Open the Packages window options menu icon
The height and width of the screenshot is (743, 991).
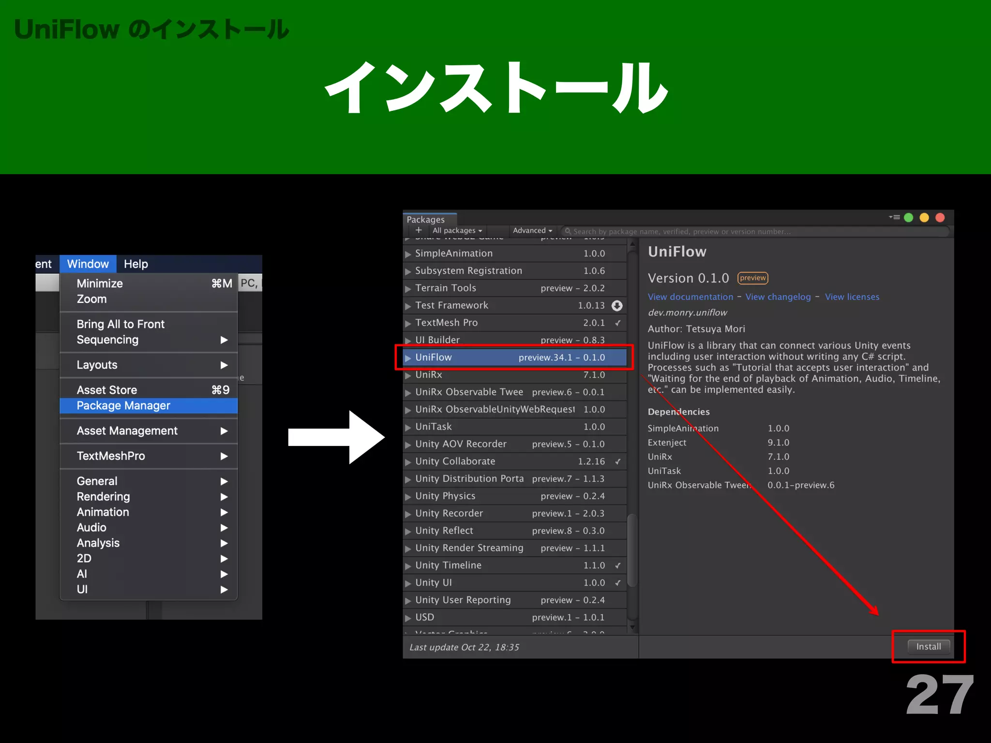coord(894,218)
